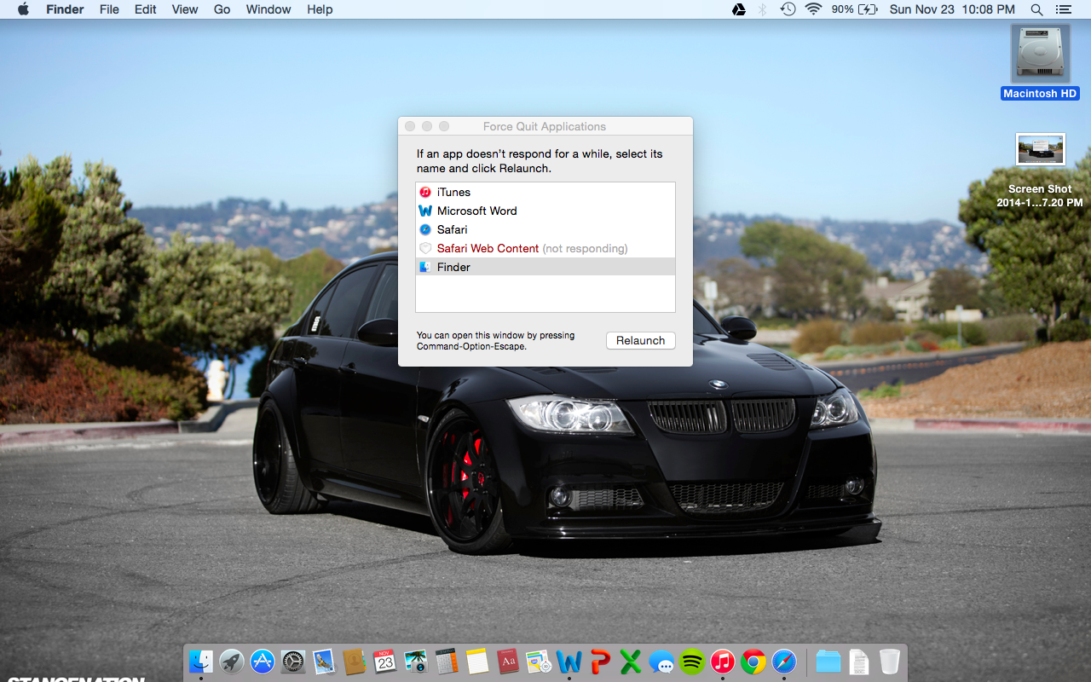Open the Go menu
Screen dimensions: 1091x682
pos(222,9)
